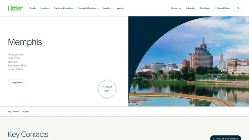
Task: Expand the Products & Services dropdown
Action: [x=88, y=8]
